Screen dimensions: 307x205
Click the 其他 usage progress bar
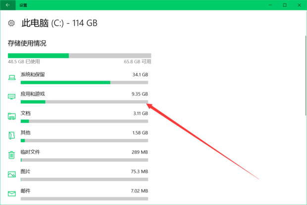tap(84, 141)
